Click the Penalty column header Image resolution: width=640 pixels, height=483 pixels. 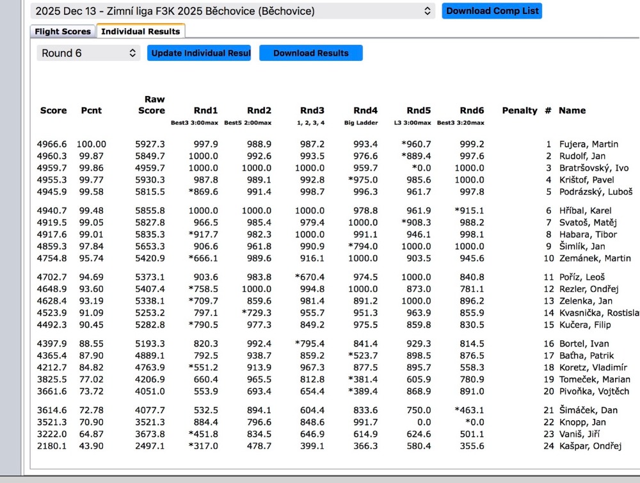pyautogui.click(x=519, y=110)
